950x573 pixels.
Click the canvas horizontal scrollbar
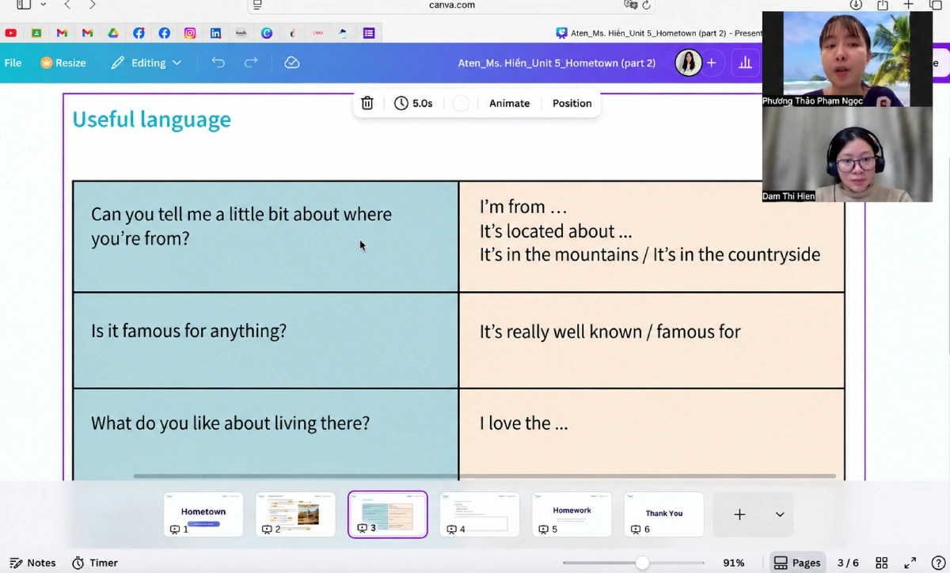click(x=484, y=476)
